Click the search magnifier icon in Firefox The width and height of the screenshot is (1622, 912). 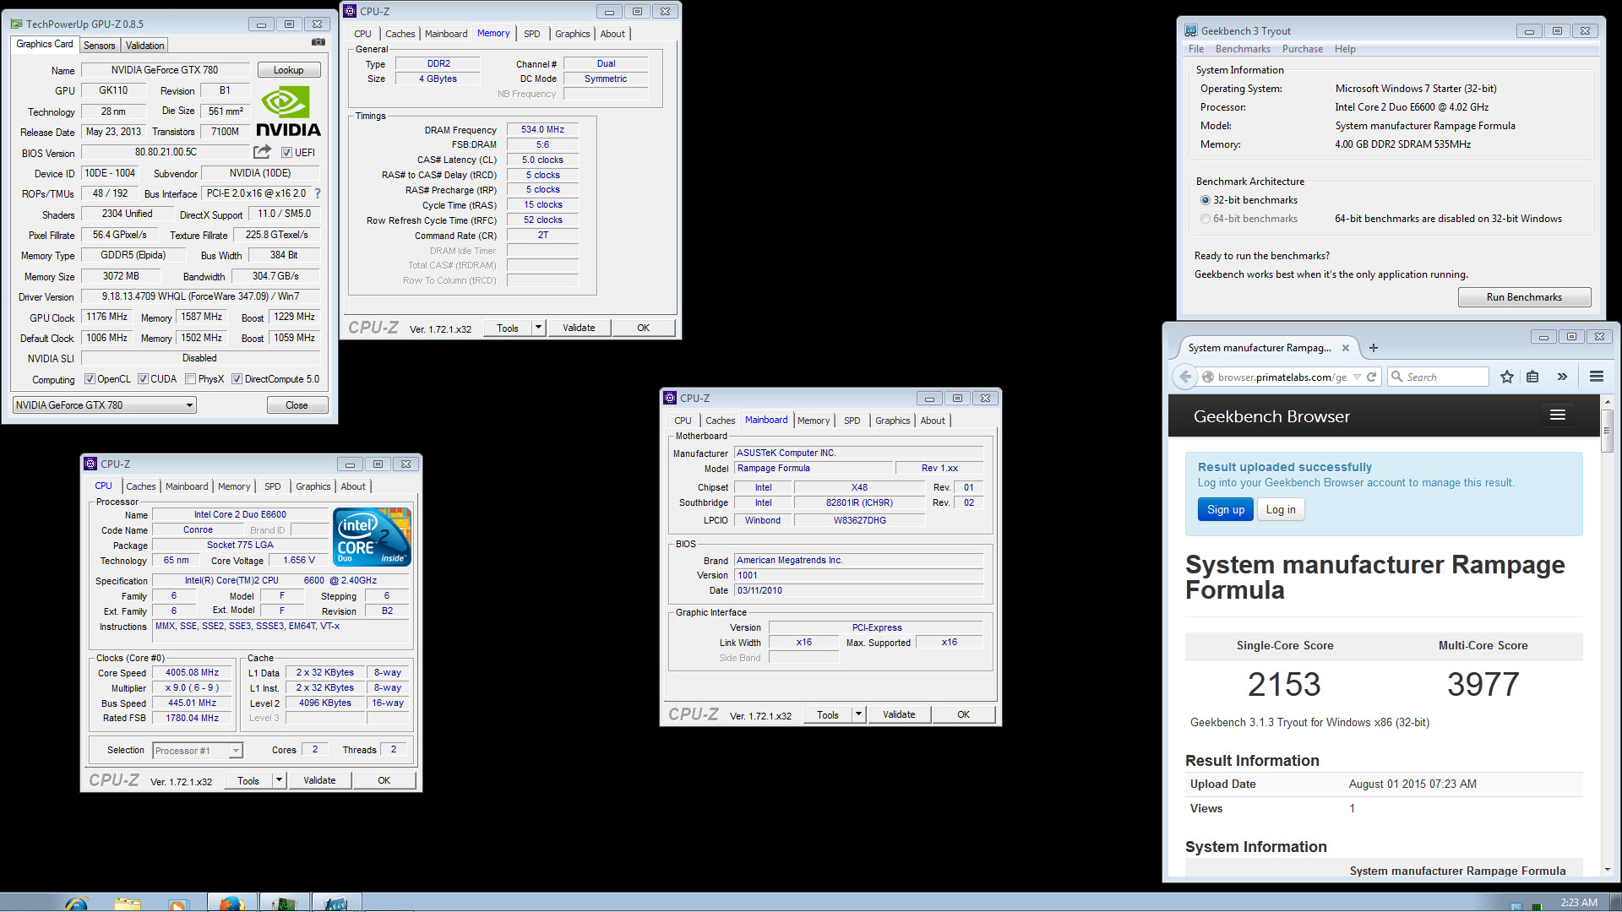click(1396, 377)
